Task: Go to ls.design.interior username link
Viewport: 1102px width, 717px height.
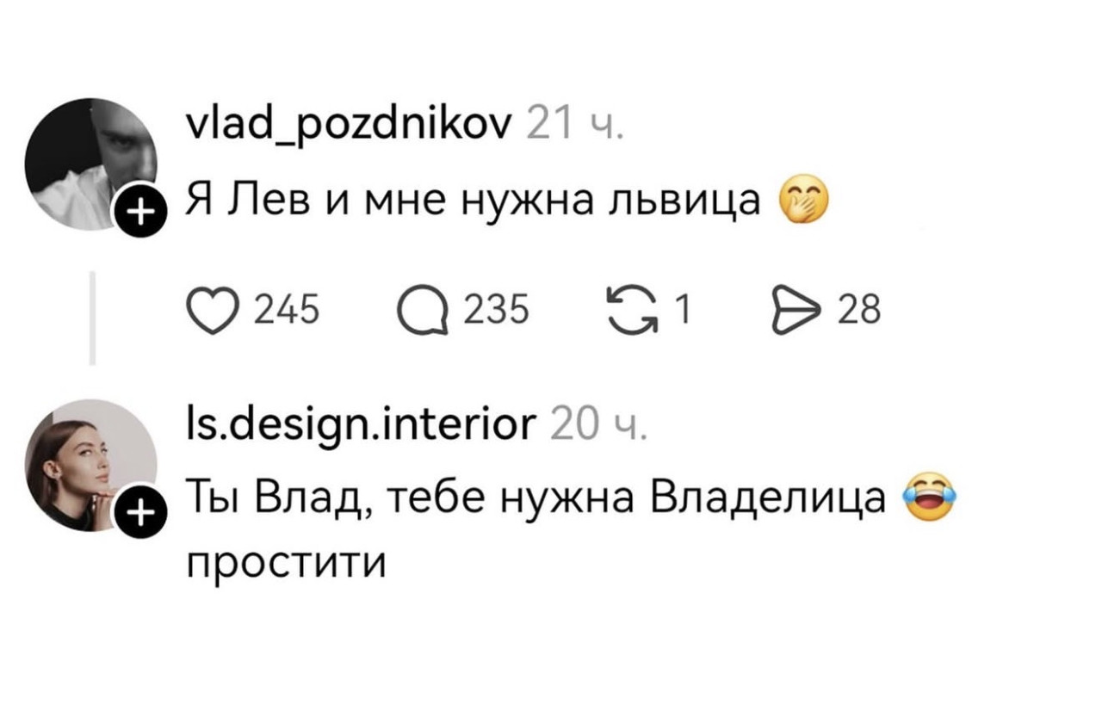Action: tap(360, 425)
